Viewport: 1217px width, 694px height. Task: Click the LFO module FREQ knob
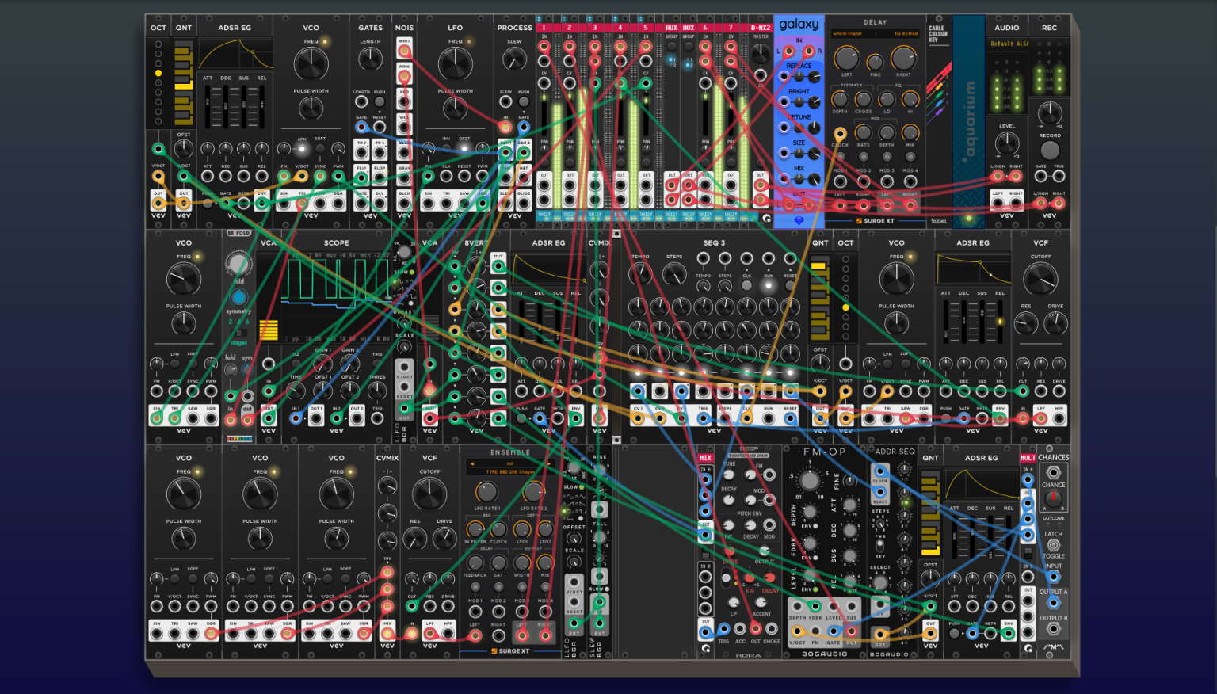coord(456,64)
